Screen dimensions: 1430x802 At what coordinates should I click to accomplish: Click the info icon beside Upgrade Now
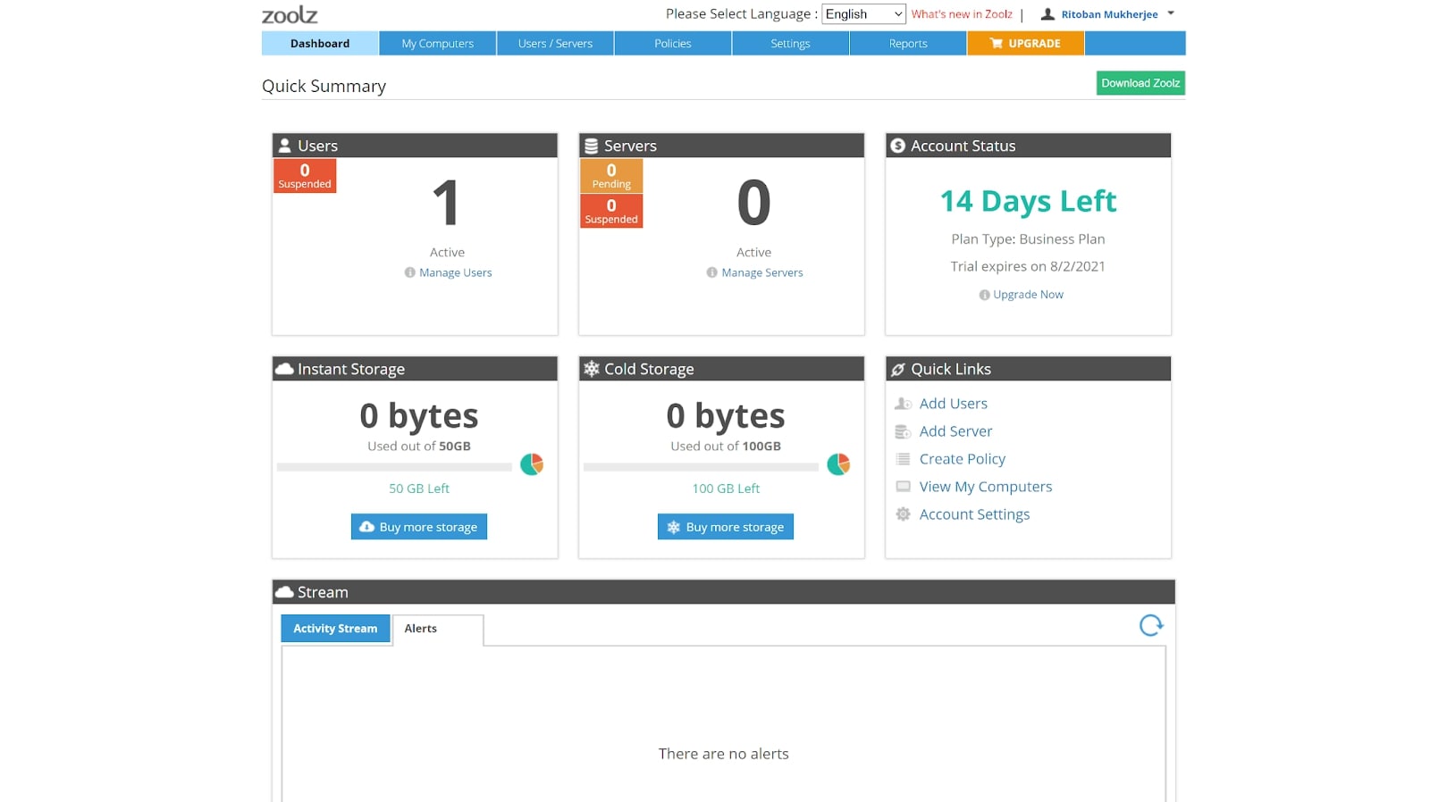(984, 295)
